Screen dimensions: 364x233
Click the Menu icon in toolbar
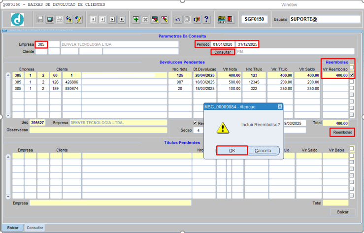point(221,19)
